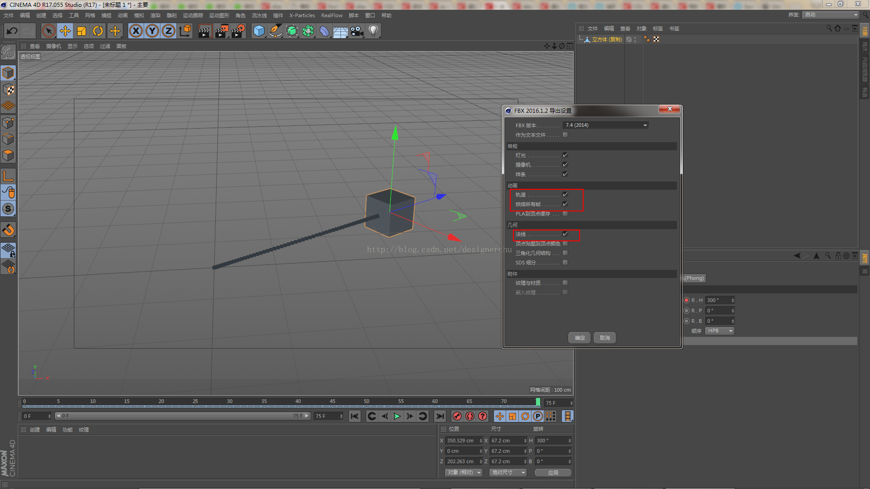
Task: Select 立方体 (复制) object in object manager
Action: (x=607, y=40)
